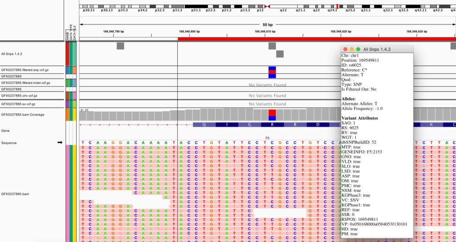The width and height of the screenshot is (456, 242).
Task: Click amino acid D in the Gene track
Action: [318, 125]
